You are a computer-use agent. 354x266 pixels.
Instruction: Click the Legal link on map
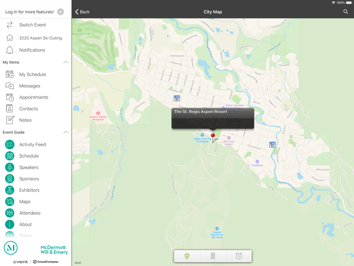(78, 262)
